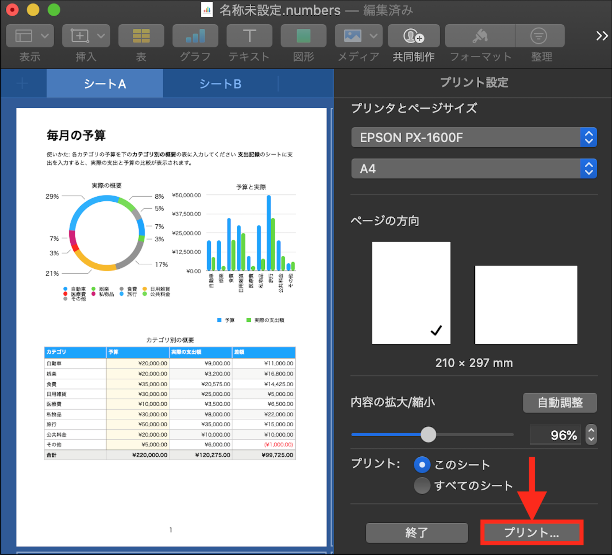Choose the すべてのシート radio option
Image resolution: width=612 pixels, height=555 pixels.
pyautogui.click(x=422, y=486)
